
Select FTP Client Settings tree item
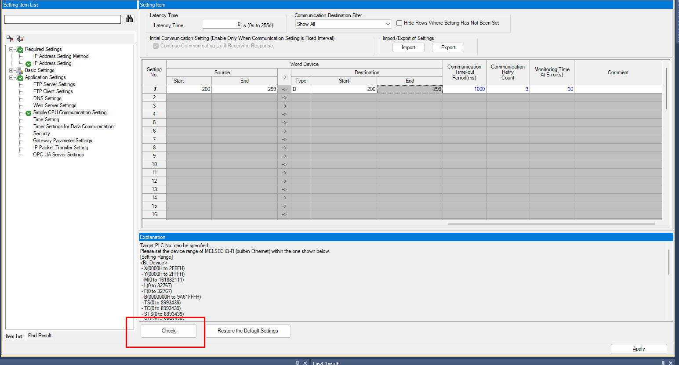(53, 91)
